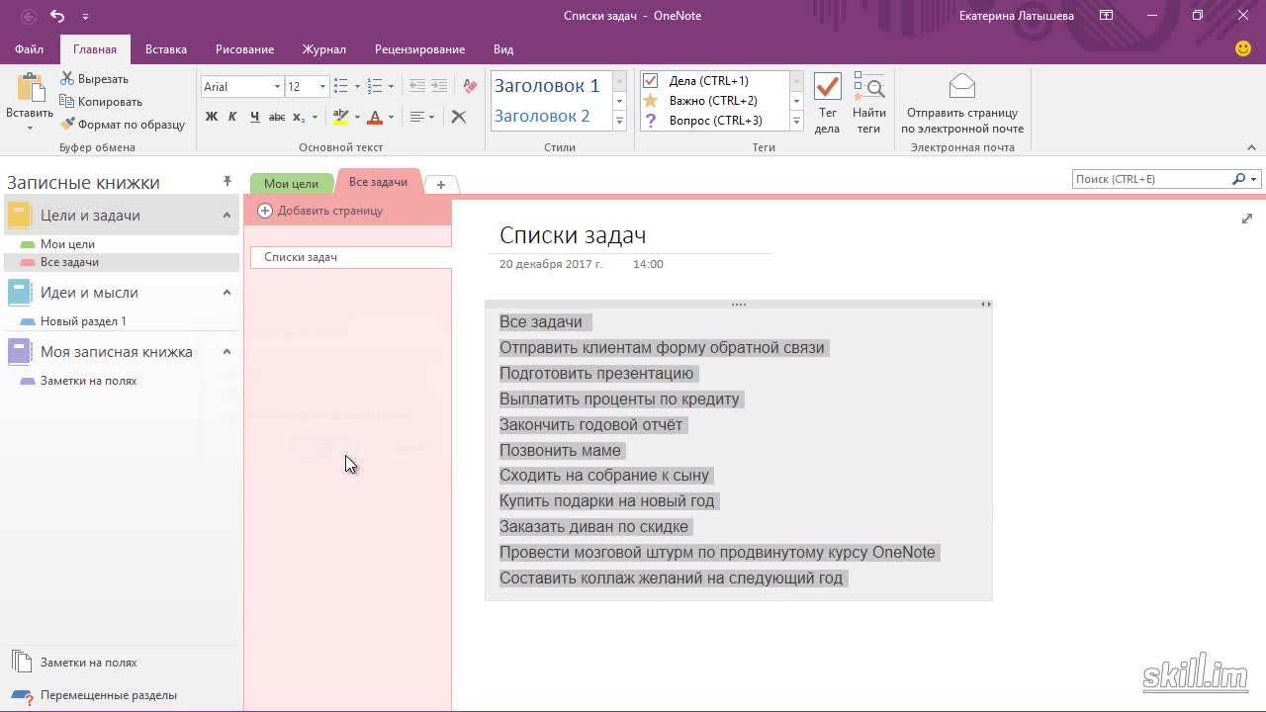This screenshot has height=712, width=1266.
Task: Expand the tags gallery
Action: point(796,122)
